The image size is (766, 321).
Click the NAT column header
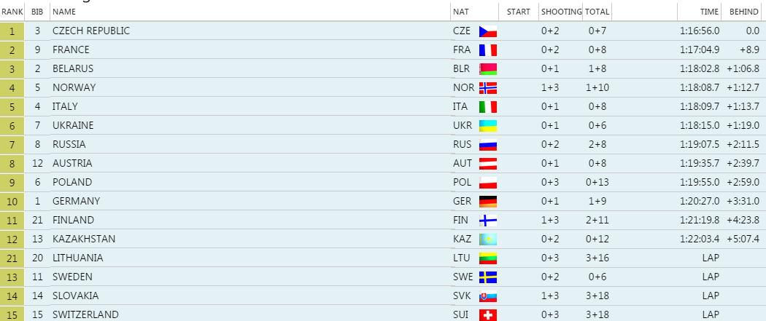(461, 12)
